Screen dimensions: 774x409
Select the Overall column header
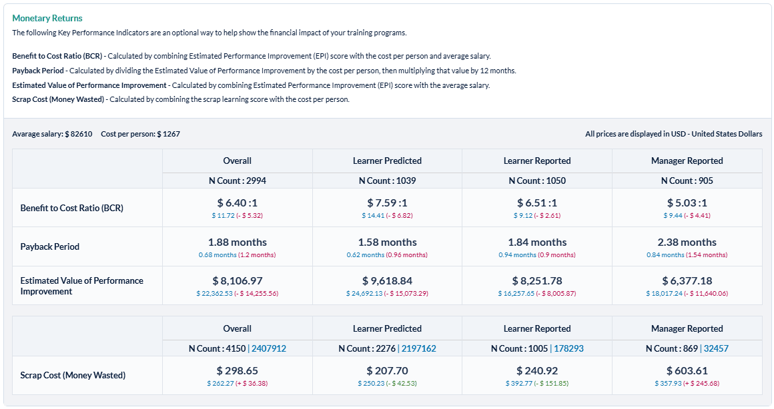pyautogui.click(x=237, y=161)
